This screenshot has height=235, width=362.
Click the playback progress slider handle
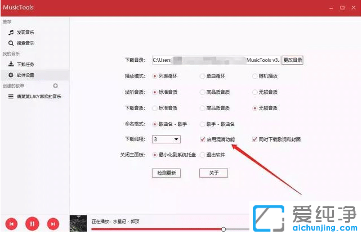coord(224,229)
